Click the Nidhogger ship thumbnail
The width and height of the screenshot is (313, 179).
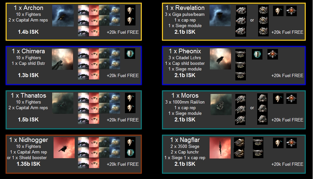click(64, 148)
